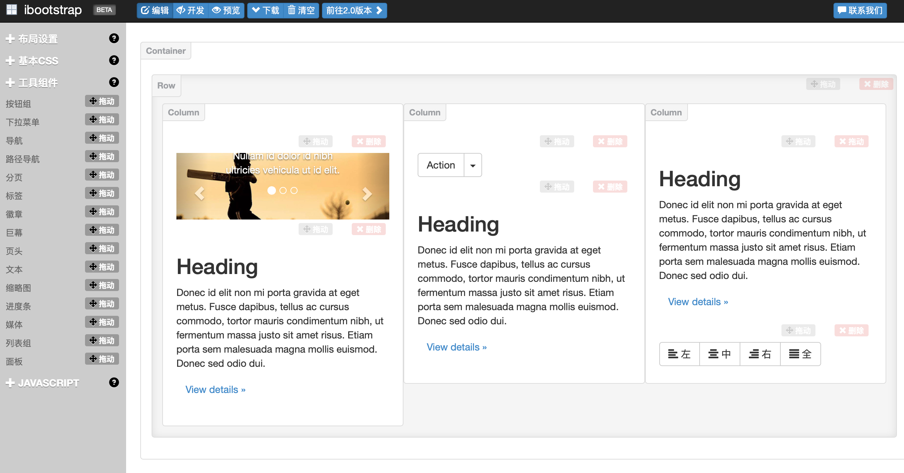The image size is (904, 473).
Task: Click the 清空 trash button in toolbar
Action: (x=301, y=10)
